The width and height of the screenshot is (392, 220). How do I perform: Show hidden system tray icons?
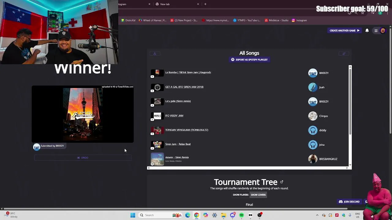[x=317, y=215]
